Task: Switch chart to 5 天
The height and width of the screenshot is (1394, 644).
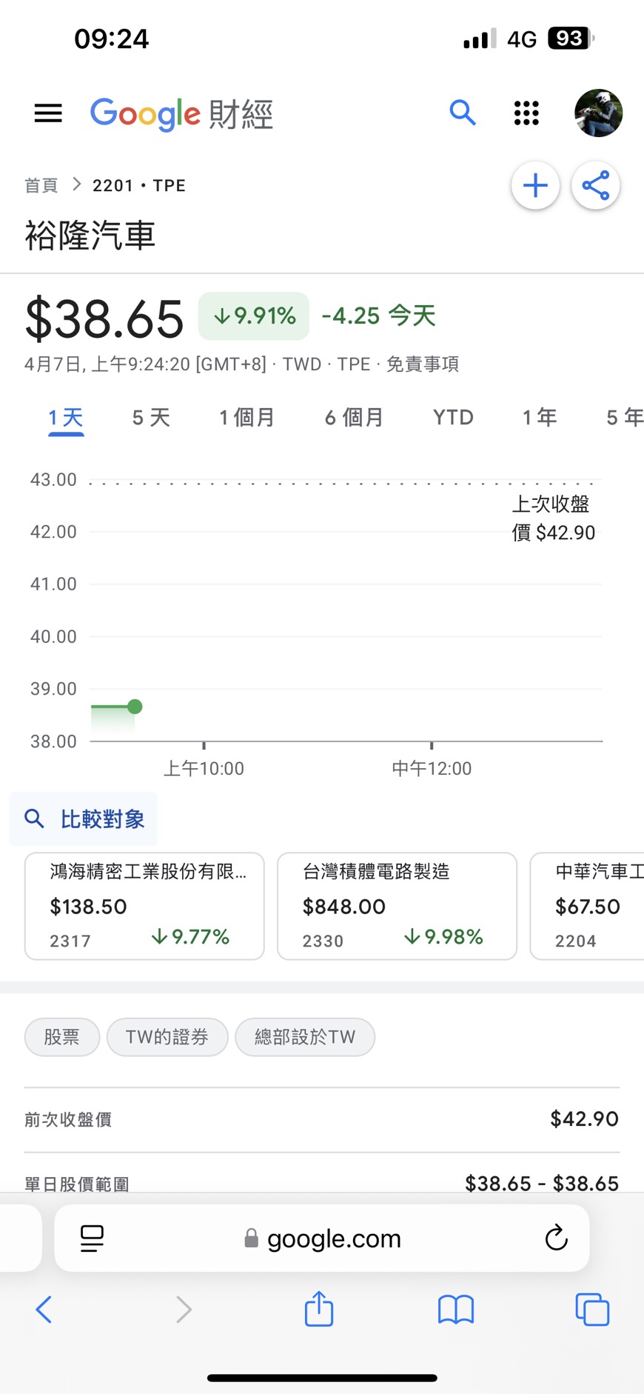Action: [x=151, y=418]
